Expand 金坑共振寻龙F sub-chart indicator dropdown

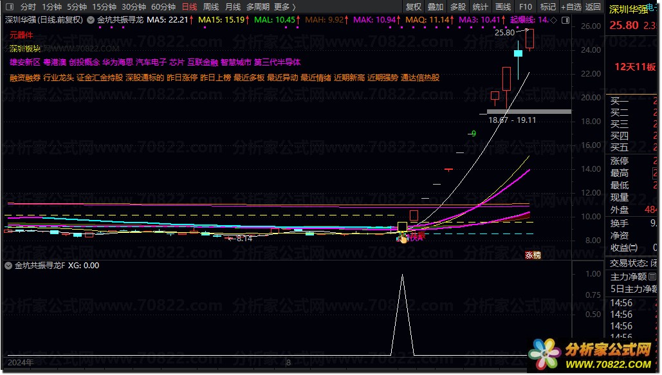coord(8,266)
